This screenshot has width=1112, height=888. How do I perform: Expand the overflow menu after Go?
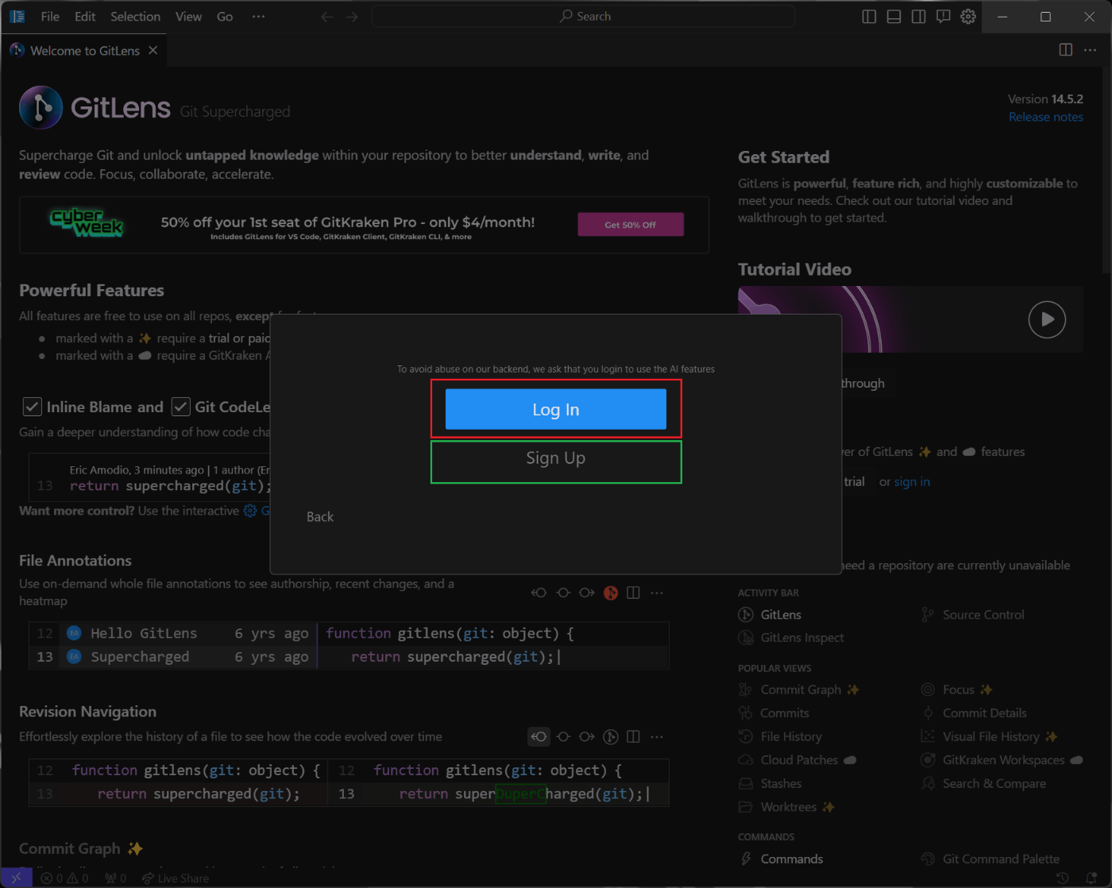pos(258,16)
